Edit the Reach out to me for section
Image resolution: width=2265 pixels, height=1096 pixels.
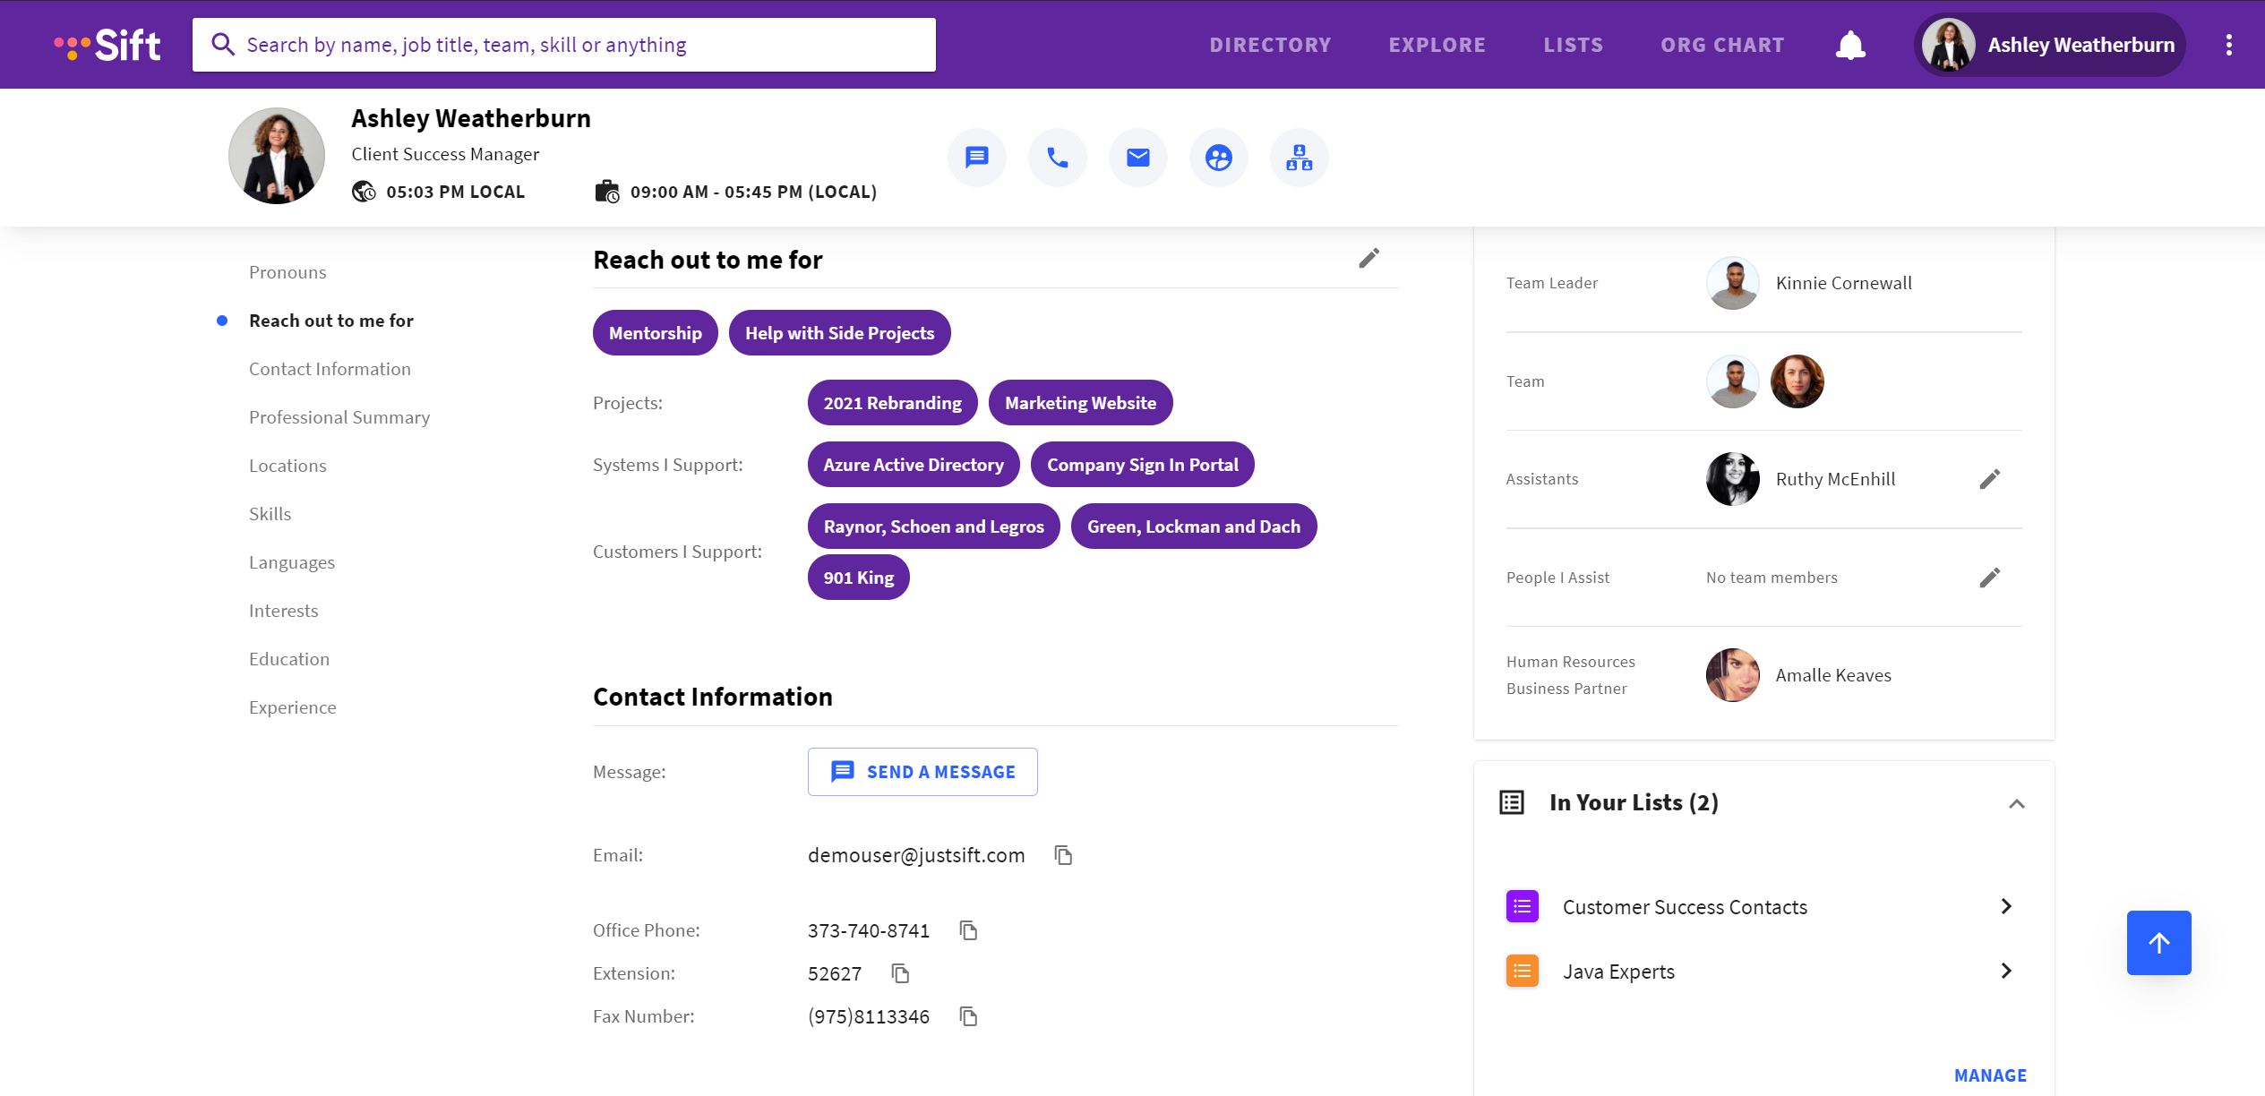point(1368,259)
